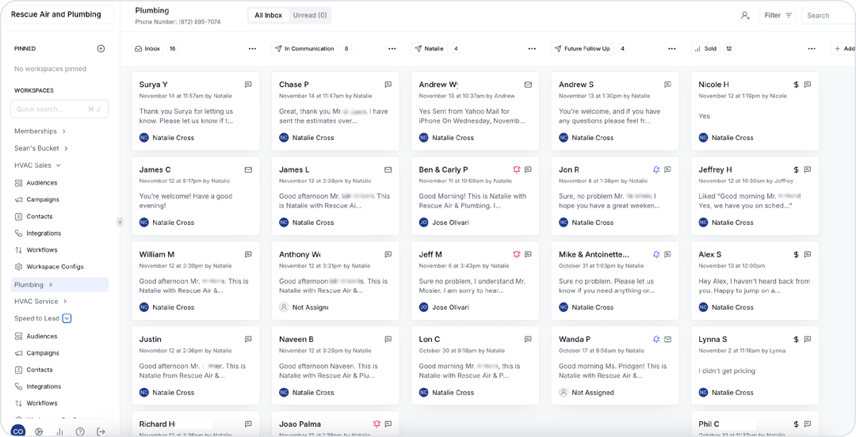Click the Filter button
The width and height of the screenshot is (856, 437).
click(777, 15)
